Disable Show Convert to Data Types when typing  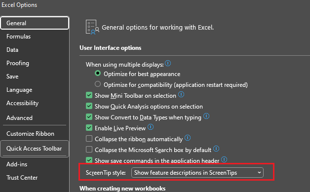(x=89, y=117)
